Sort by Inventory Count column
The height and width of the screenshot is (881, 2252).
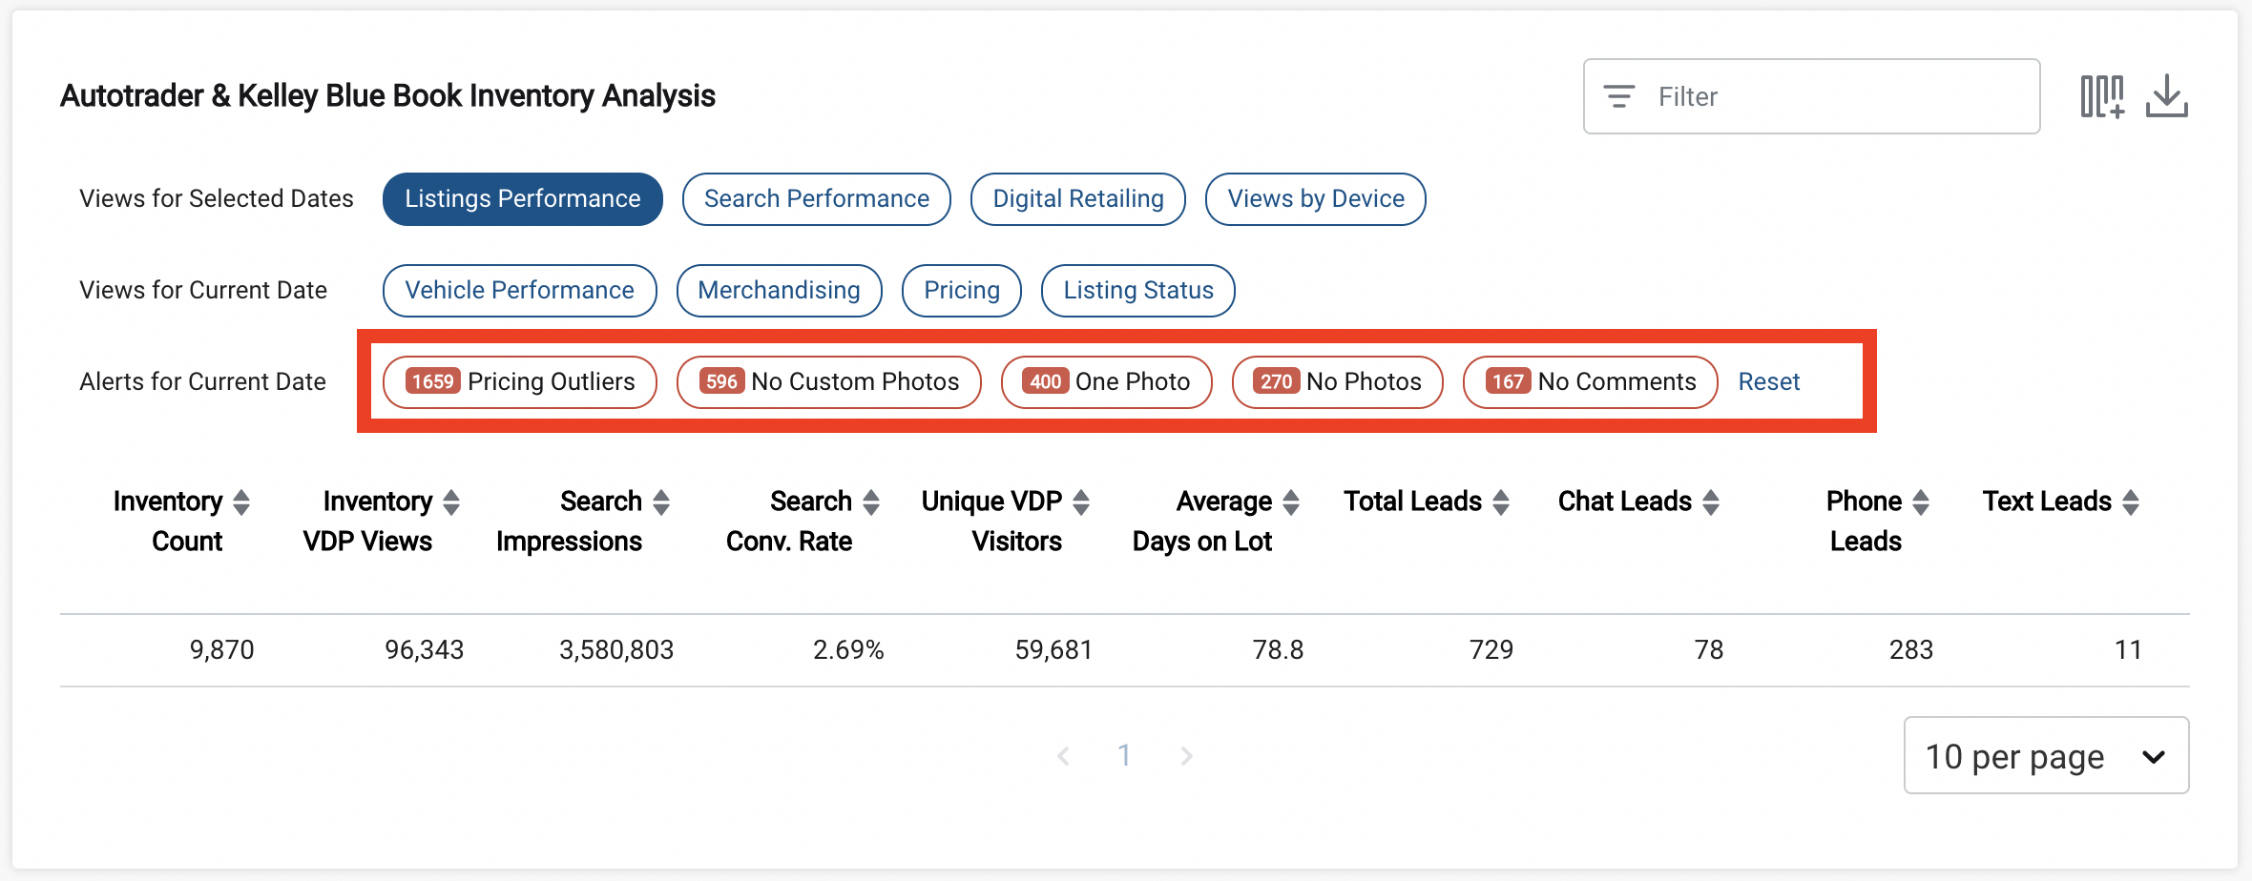[241, 502]
